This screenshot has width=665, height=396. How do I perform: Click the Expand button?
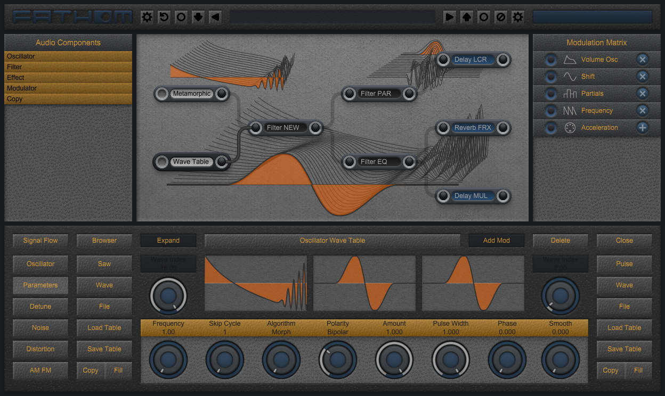(168, 241)
